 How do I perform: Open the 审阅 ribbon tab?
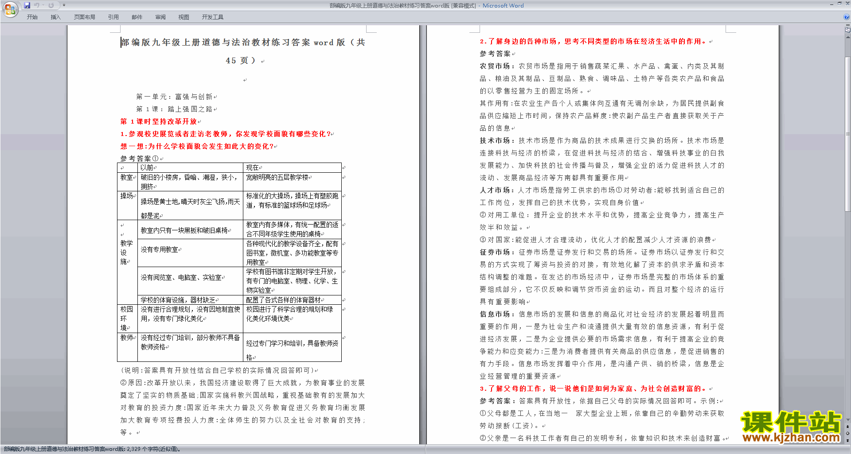(x=160, y=17)
